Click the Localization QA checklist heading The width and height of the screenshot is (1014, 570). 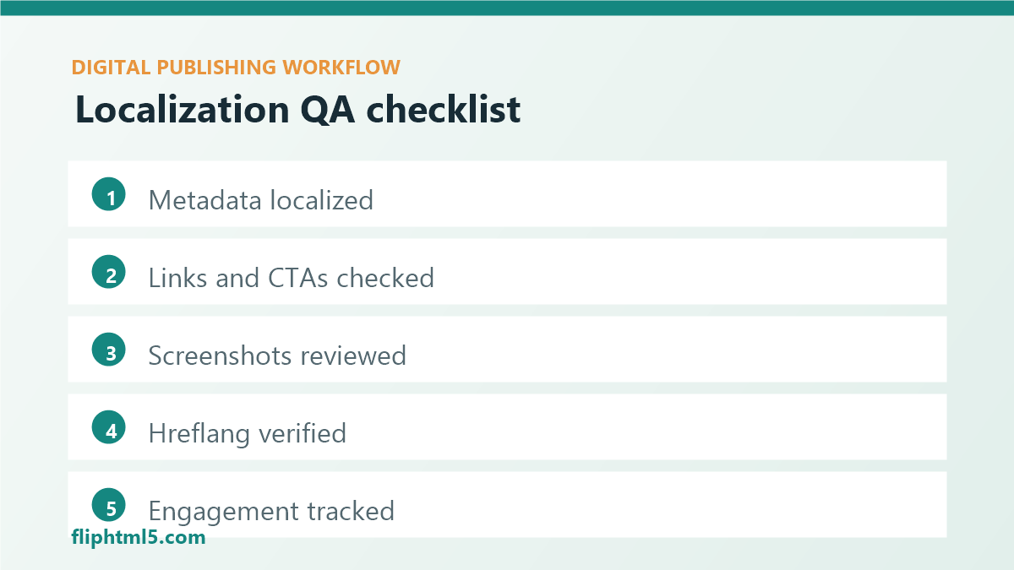coord(298,111)
